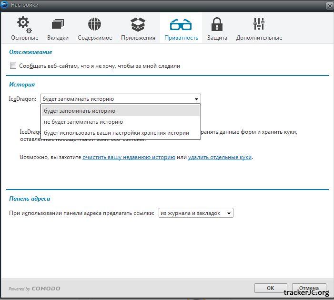Collapse the IceDragon history dropdown

pos(196,99)
